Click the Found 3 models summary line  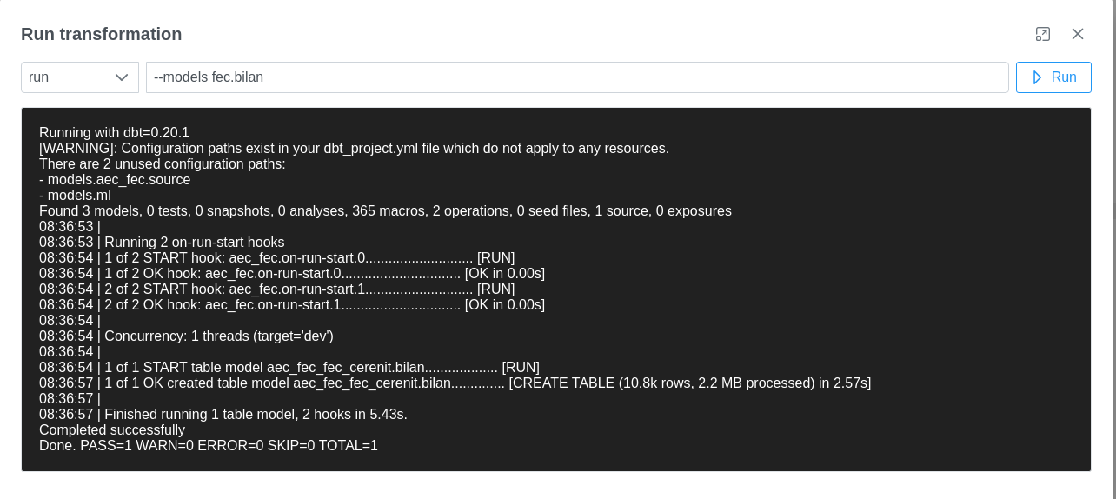tap(385, 211)
